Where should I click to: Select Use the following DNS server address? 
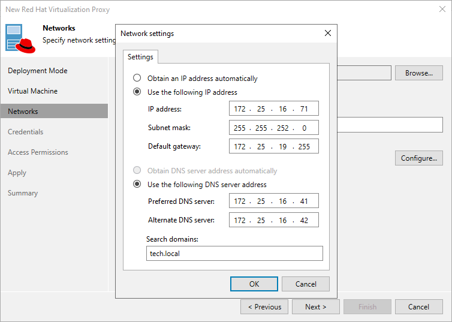[137, 185]
